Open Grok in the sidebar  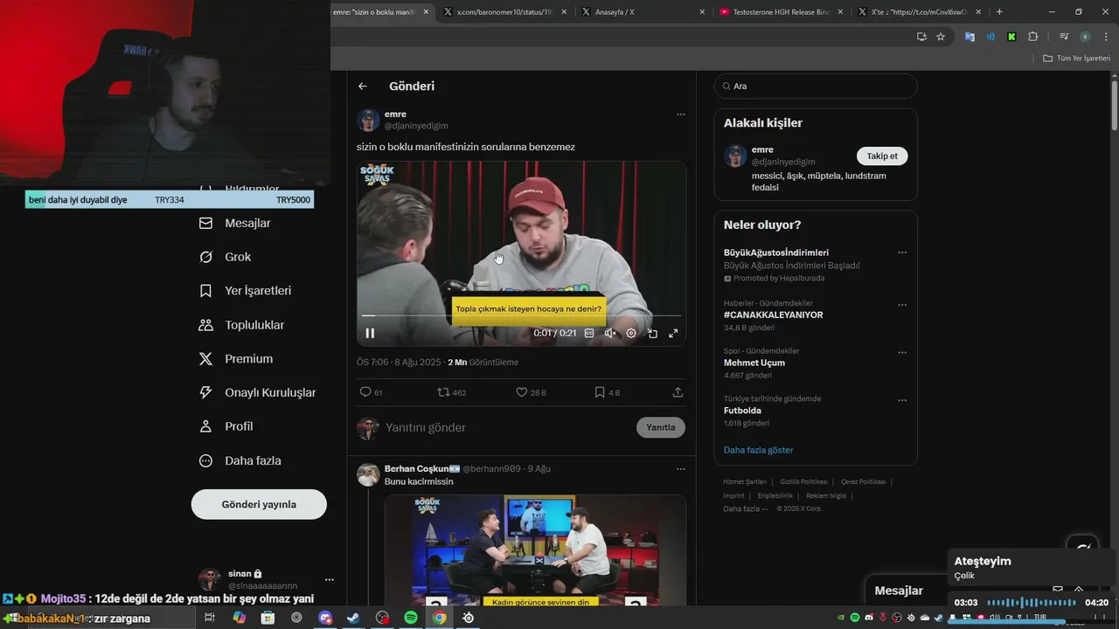point(226,257)
